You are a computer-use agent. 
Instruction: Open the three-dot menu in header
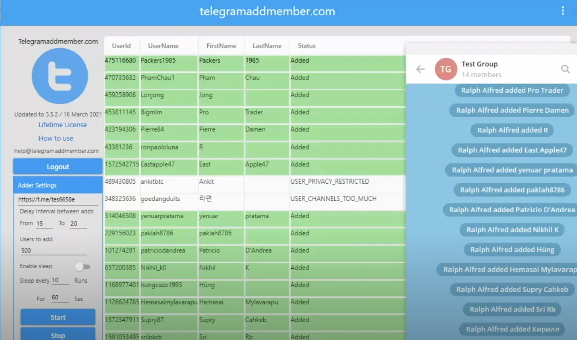tap(562, 11)
